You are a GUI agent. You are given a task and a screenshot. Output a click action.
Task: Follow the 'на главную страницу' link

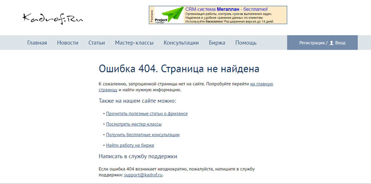coord(262,84)
